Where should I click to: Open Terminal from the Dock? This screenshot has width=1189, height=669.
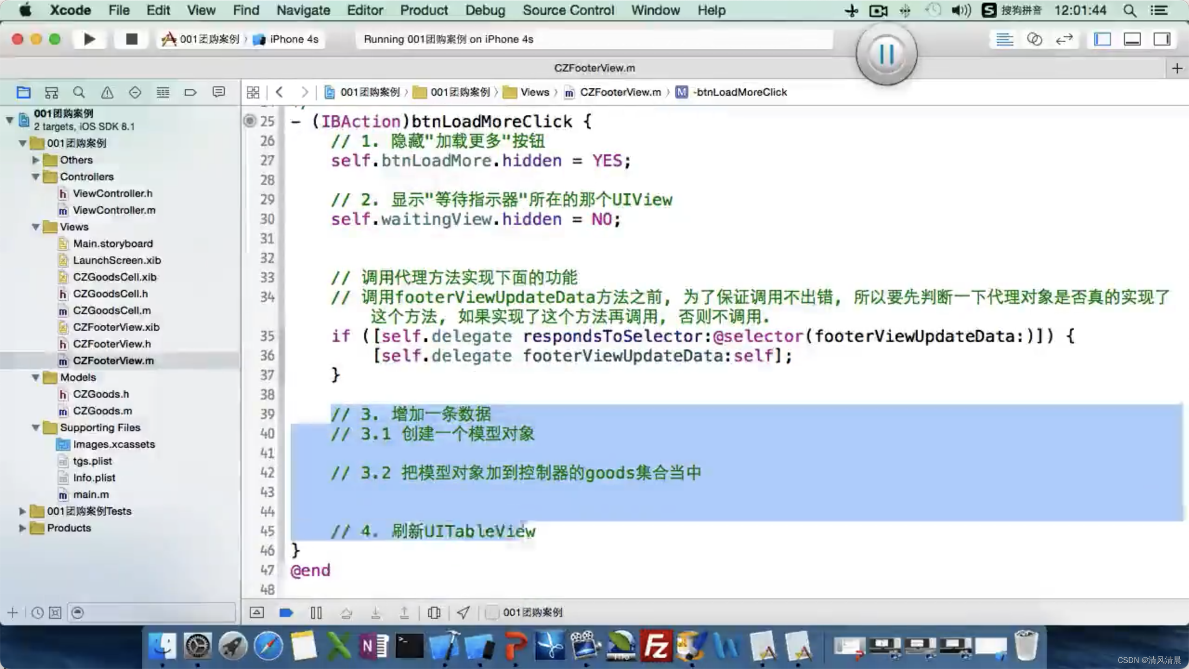click(x=409, y=646)
